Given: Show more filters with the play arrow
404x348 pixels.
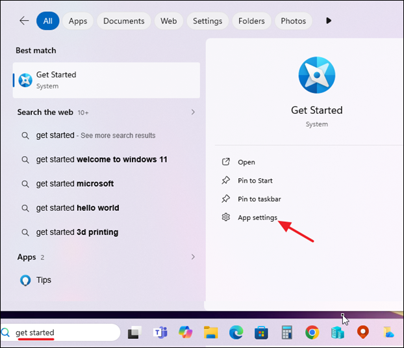Looking at the screenshot, I should (x=329, y=21).
